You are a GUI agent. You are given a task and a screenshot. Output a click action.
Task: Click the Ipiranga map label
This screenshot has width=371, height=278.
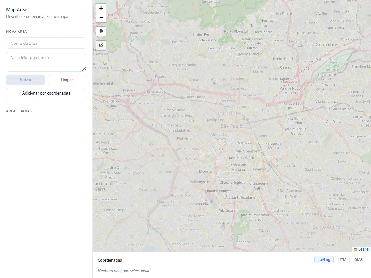[x=259, y=169]
